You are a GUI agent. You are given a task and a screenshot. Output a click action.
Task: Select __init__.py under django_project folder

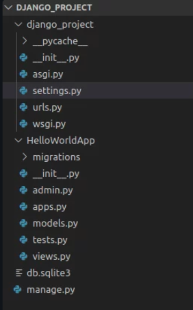(x=56, y=58)
